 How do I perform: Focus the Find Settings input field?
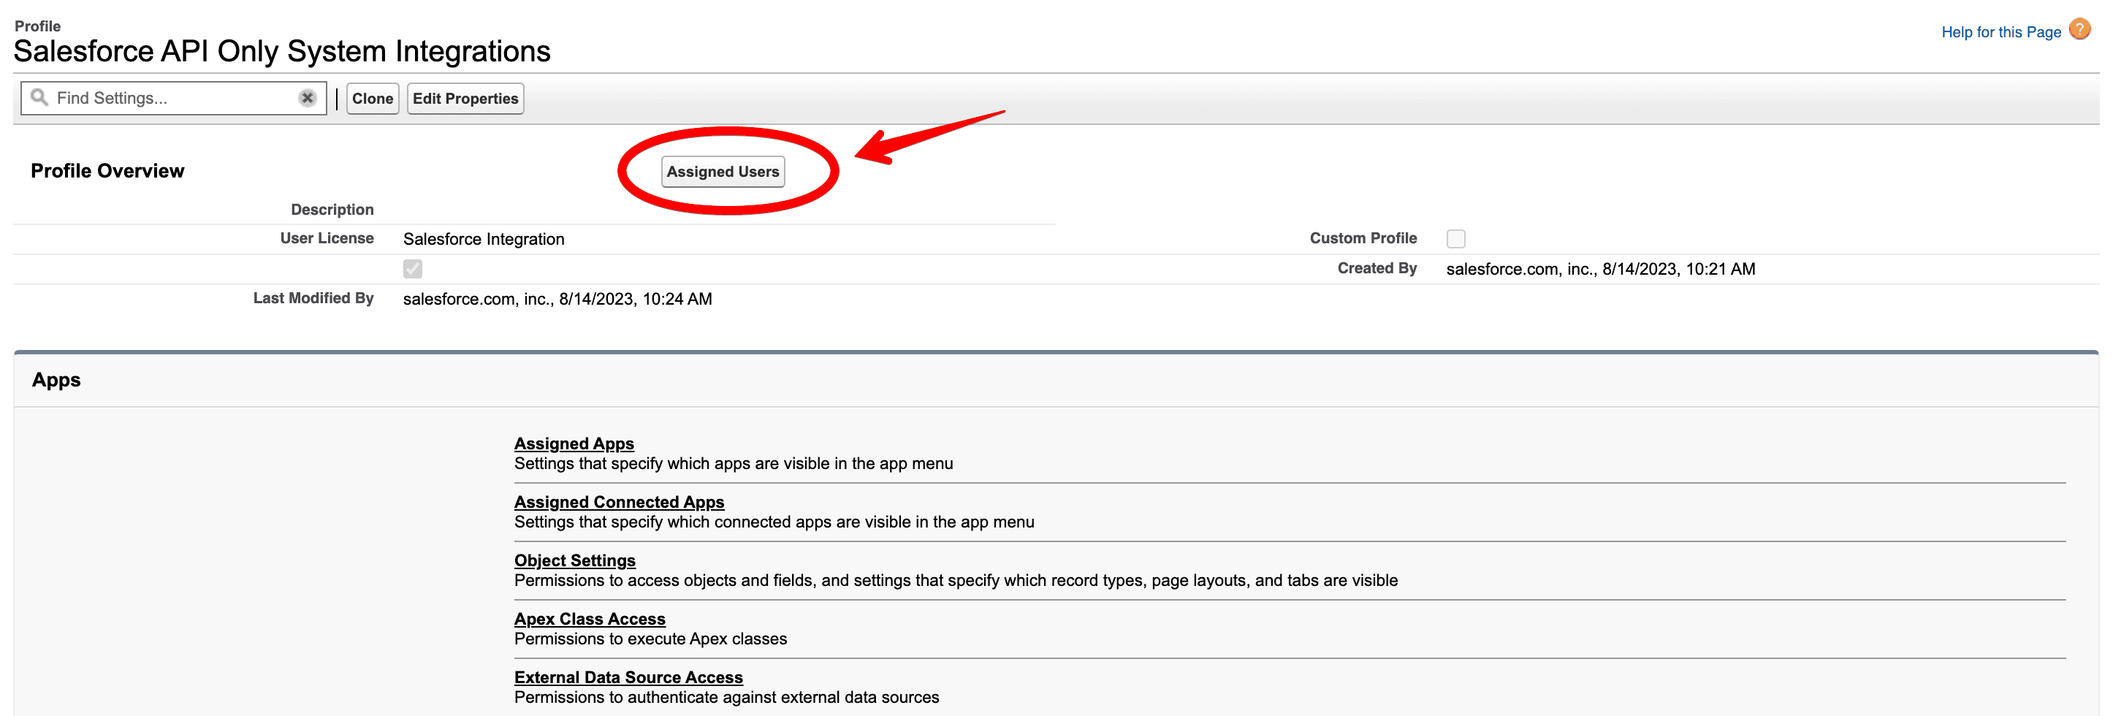pos(172,99)
